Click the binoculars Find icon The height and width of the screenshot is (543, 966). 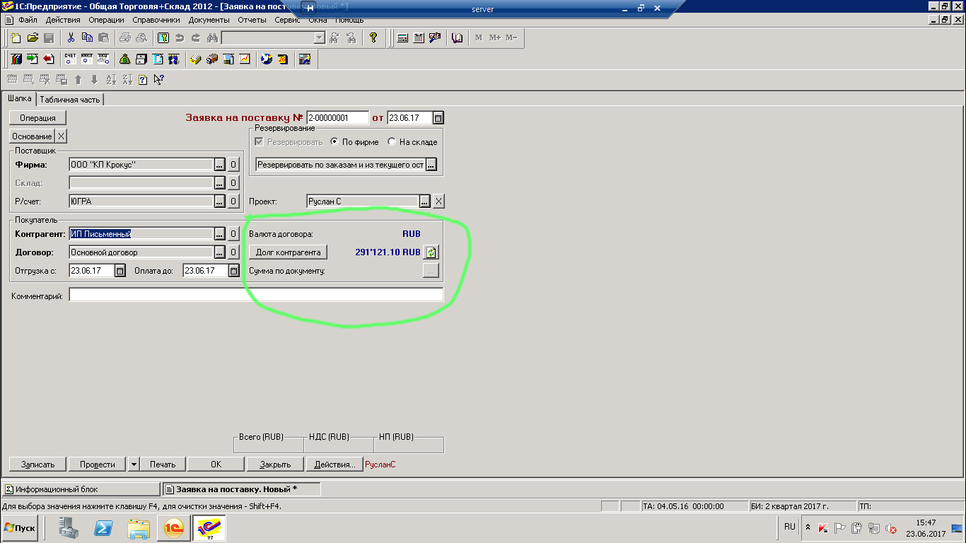pos(211,38)
